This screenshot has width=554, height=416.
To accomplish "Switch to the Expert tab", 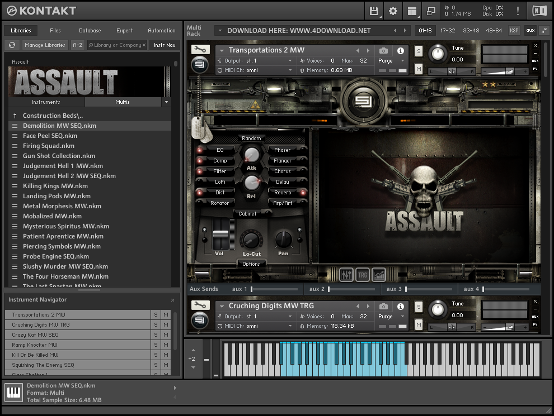I will [x=125, y=31].
